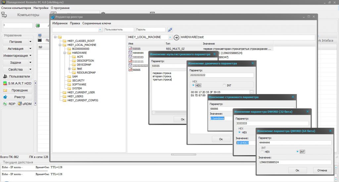Click the root folder icon of registry tree

point(60,37)
